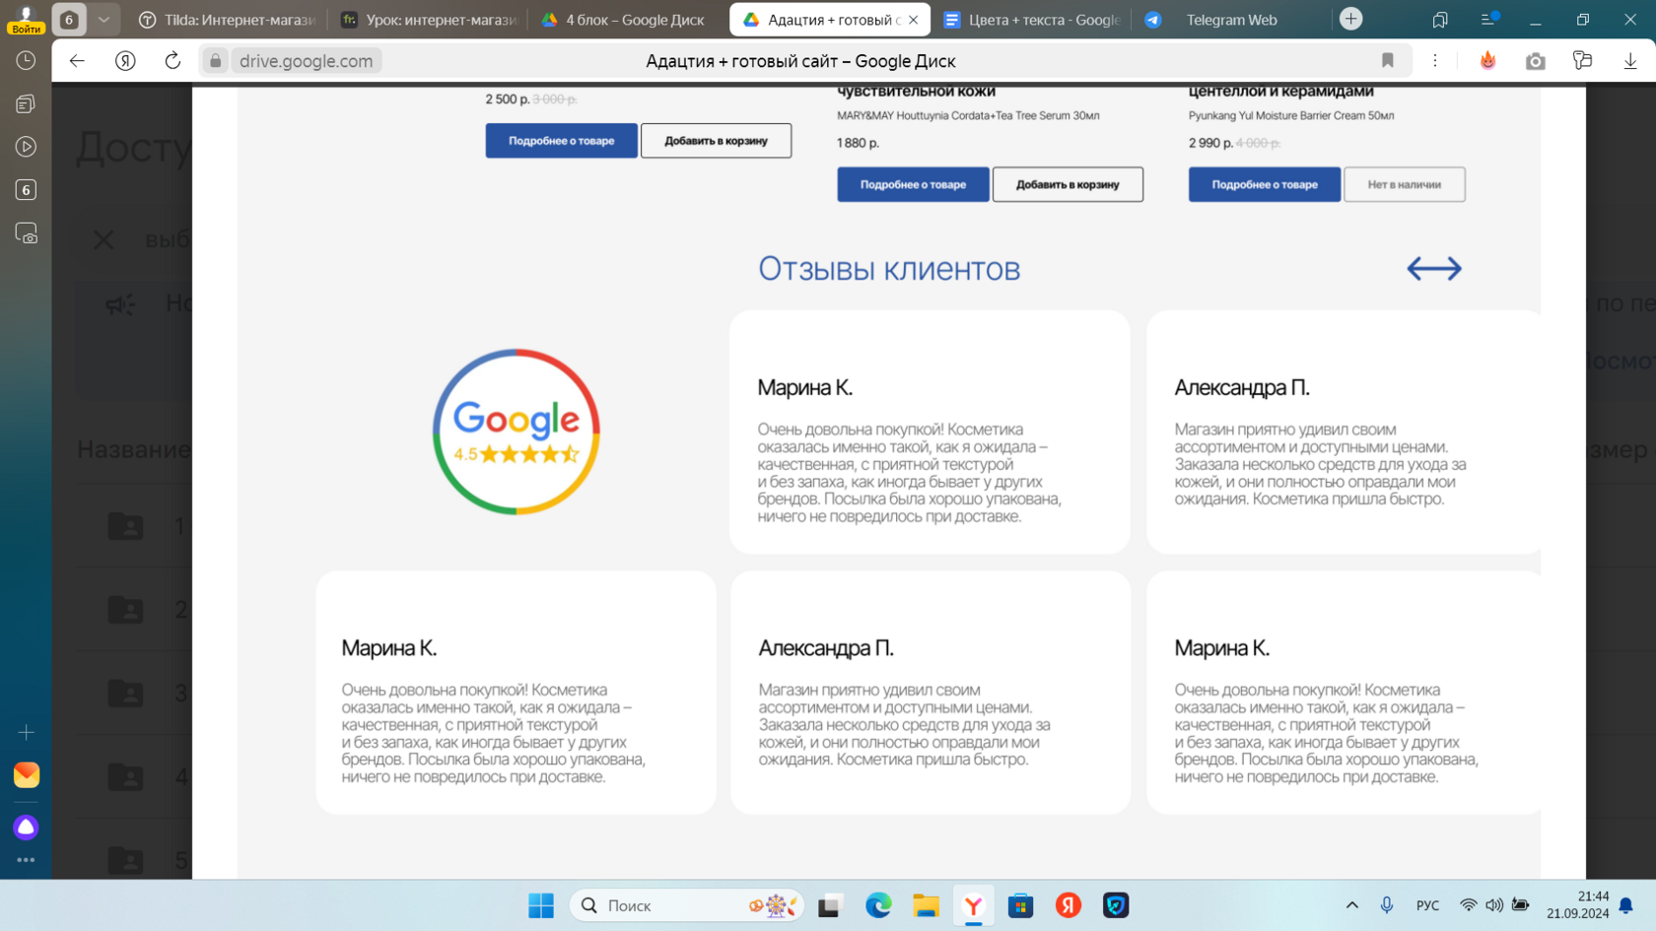Open Yandex Mail from the sidebar
Viewport: 1656px width, 931px height.
(27, 775)
